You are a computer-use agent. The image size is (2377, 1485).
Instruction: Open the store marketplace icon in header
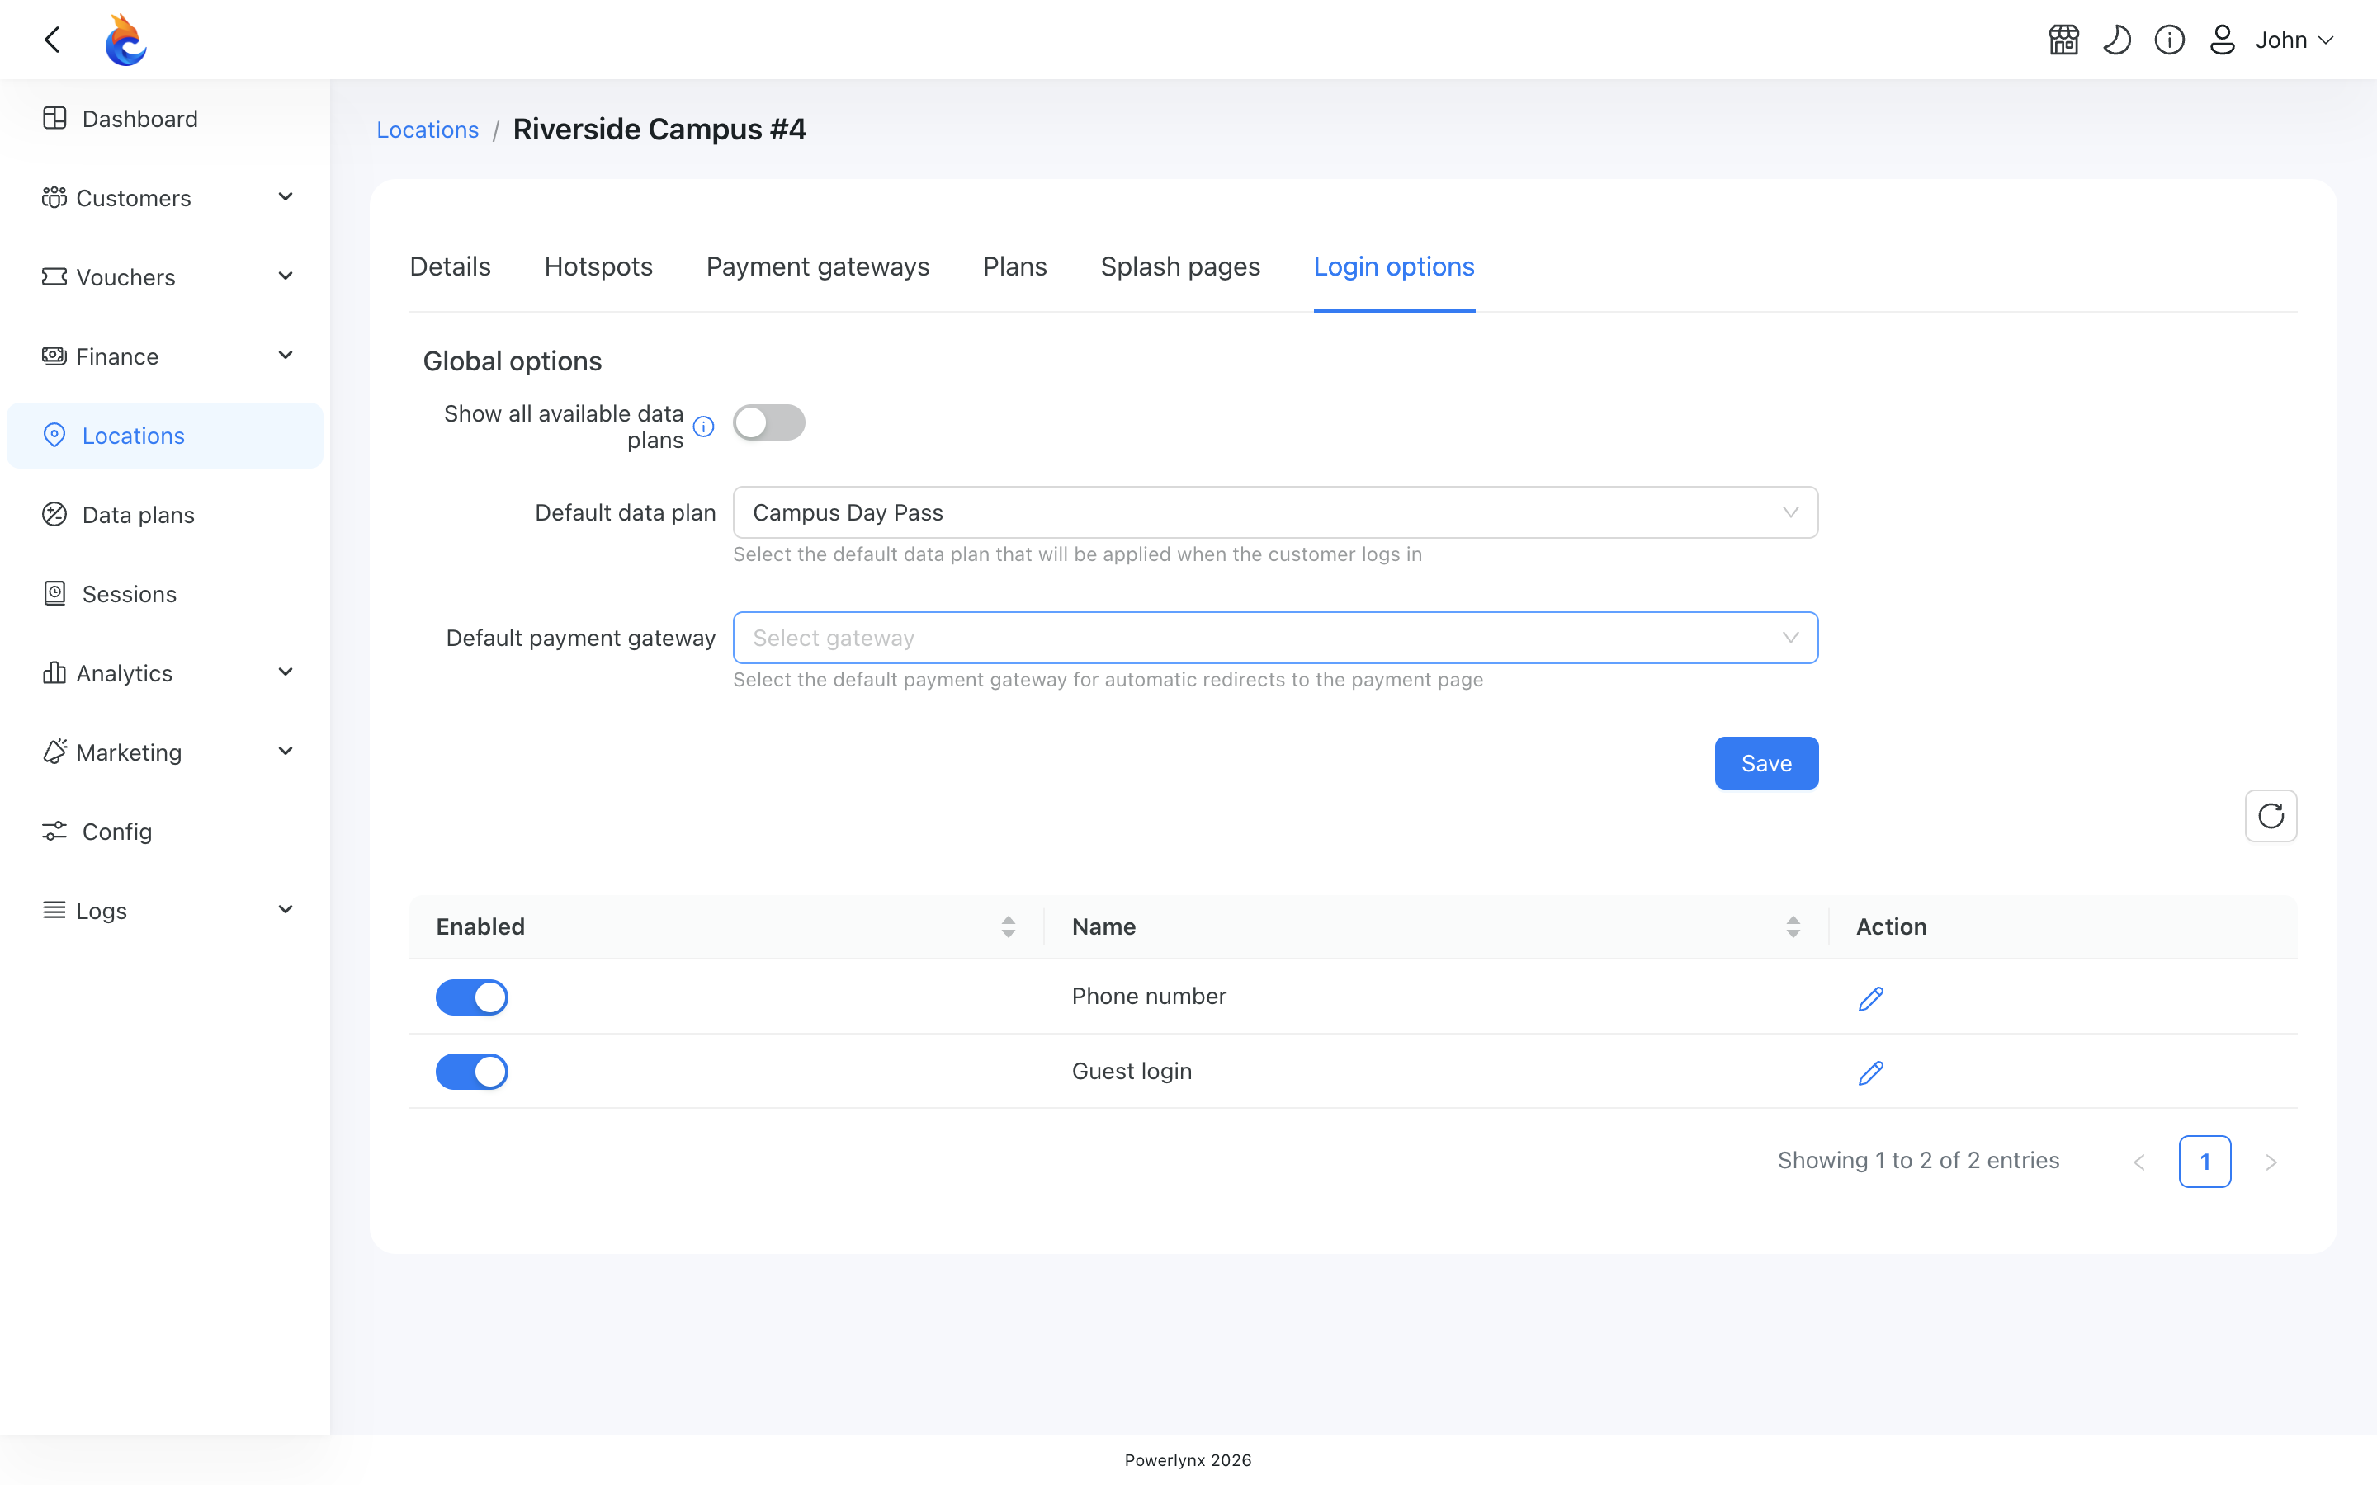pos(2063,40)
